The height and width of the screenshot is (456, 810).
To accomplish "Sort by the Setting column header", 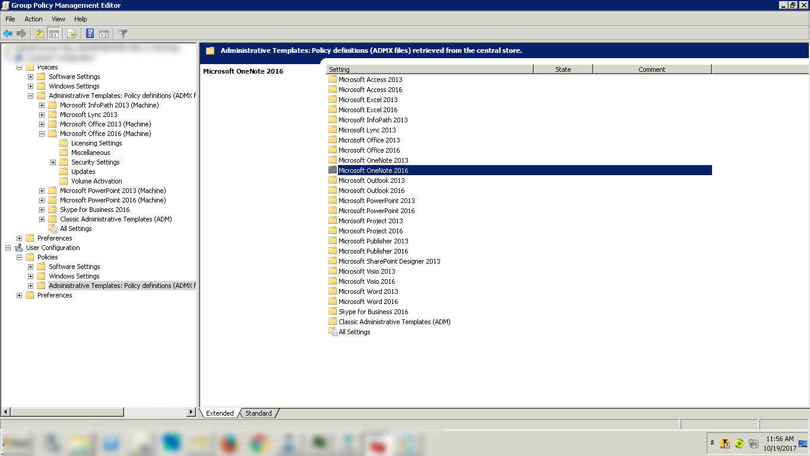I will pos(430,69).
